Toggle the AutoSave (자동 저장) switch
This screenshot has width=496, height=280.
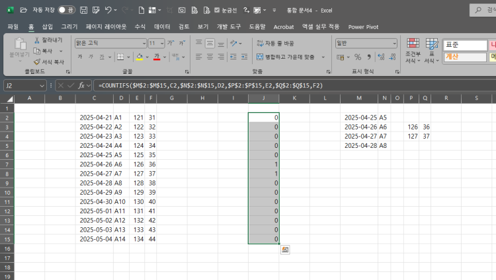pyautogui.click(x=66, y=11)
